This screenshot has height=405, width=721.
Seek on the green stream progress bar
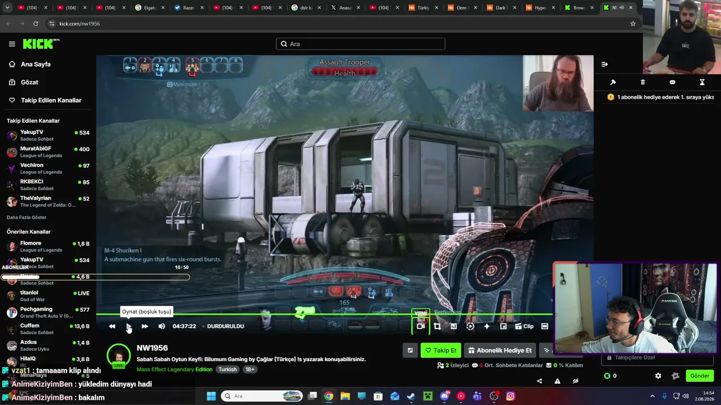coord(324,314)
